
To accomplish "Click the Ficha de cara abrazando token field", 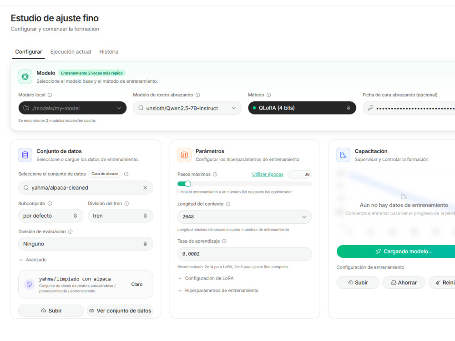I will coord(409,108).
